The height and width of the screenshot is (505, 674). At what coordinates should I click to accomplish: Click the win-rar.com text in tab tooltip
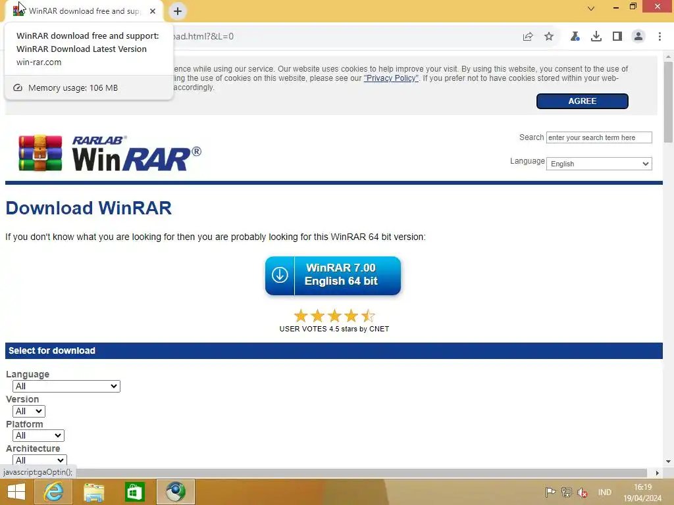pyautogui.click(x=39, y=62)
